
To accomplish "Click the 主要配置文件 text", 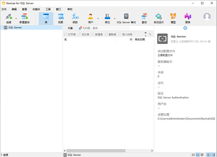I will click(165, 55).
